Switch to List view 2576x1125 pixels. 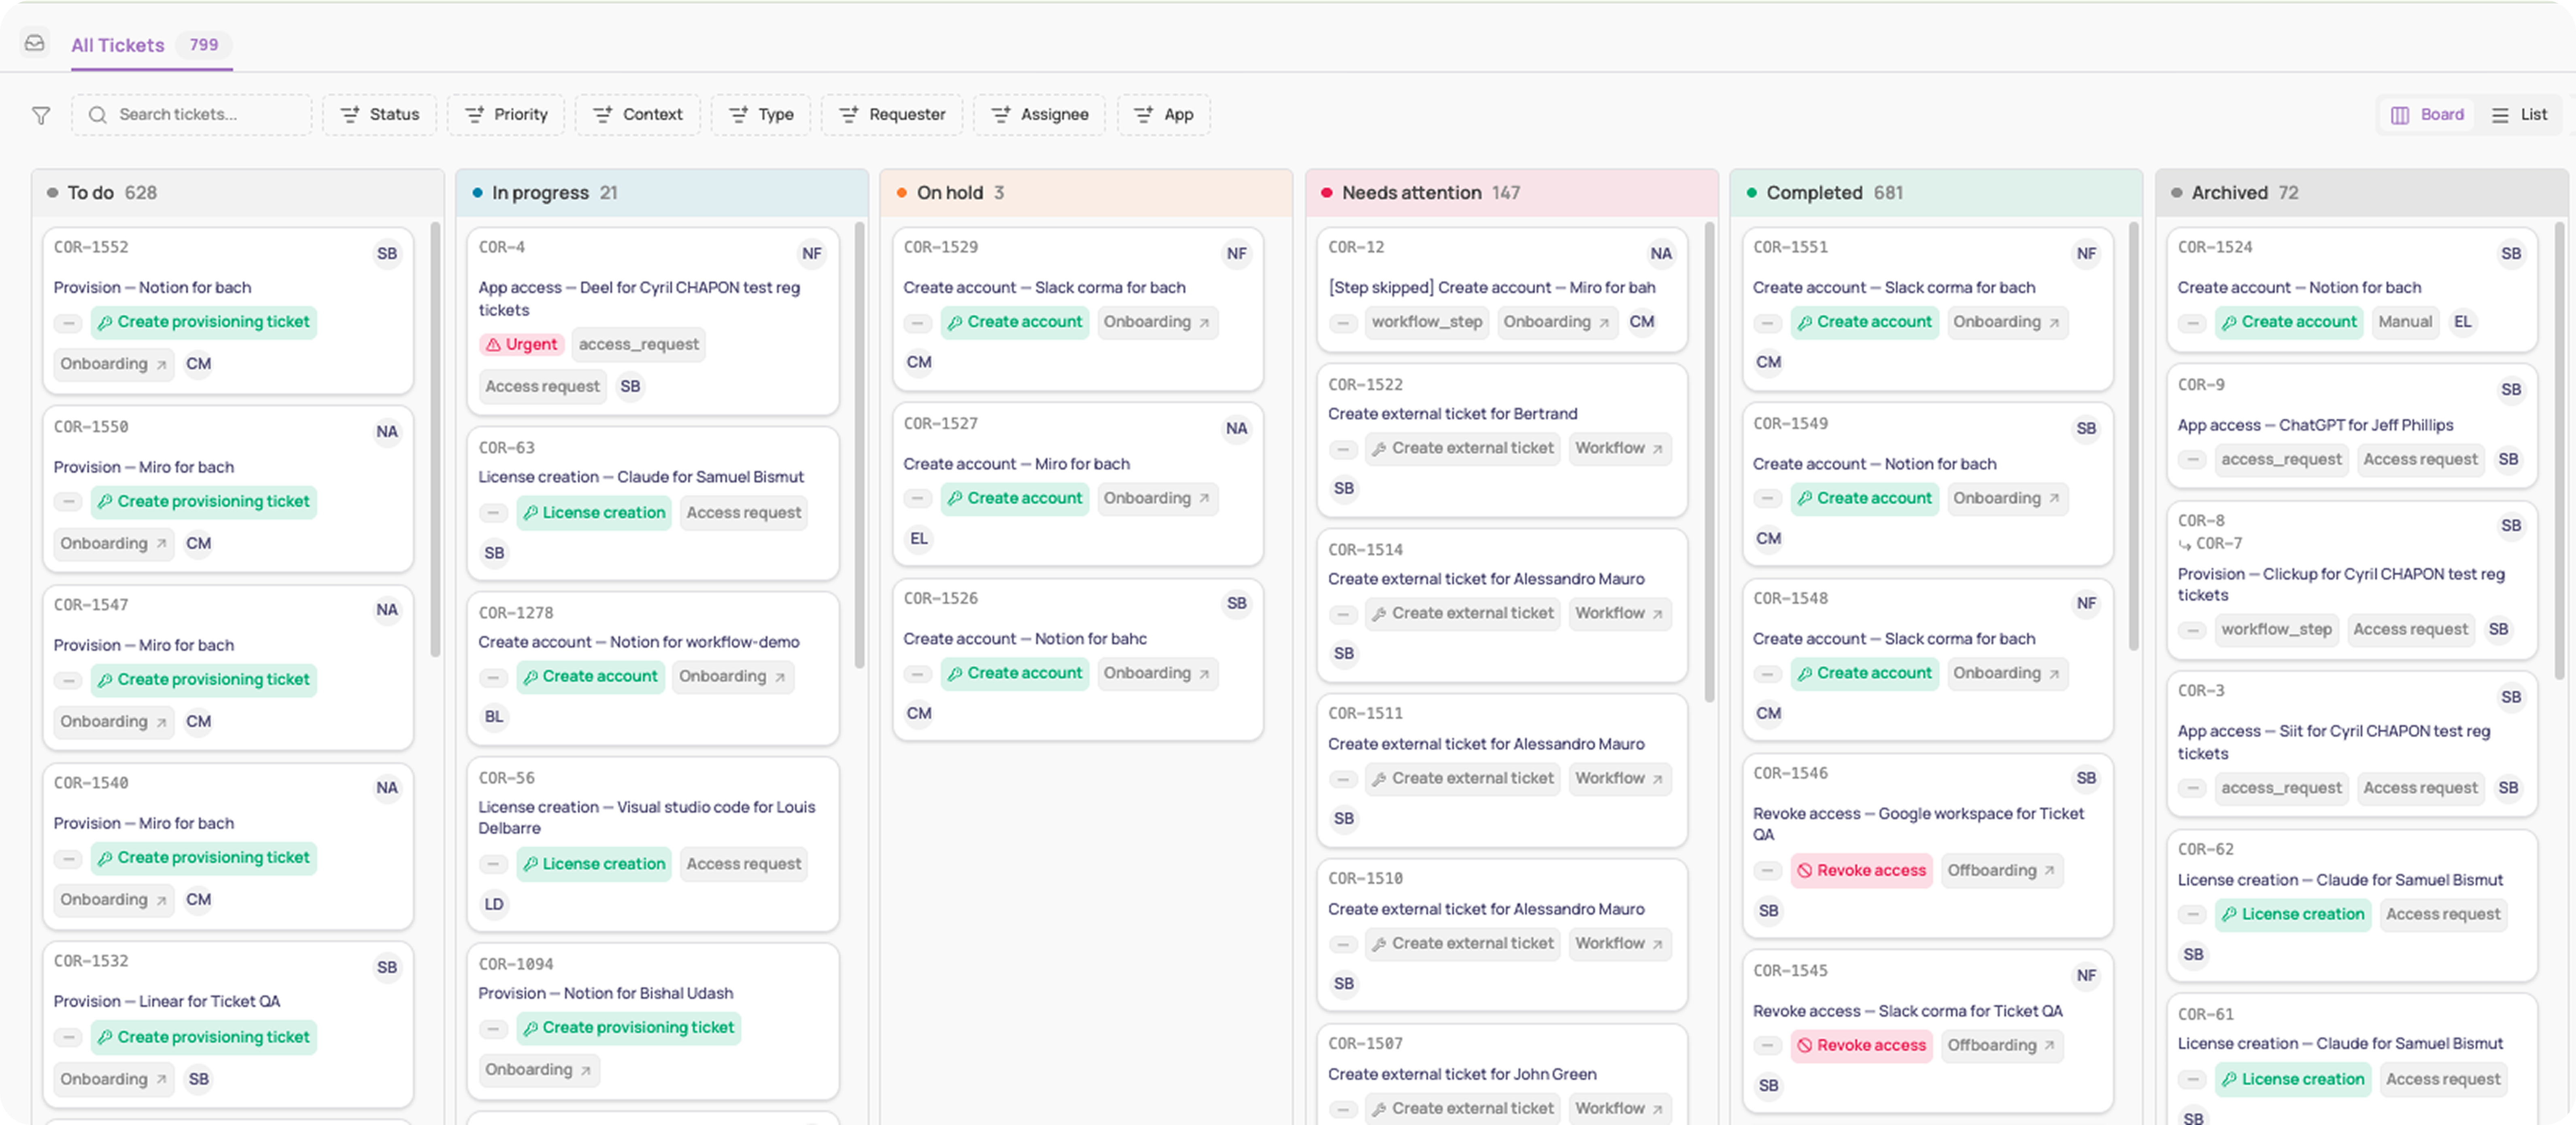point(2520,115)
